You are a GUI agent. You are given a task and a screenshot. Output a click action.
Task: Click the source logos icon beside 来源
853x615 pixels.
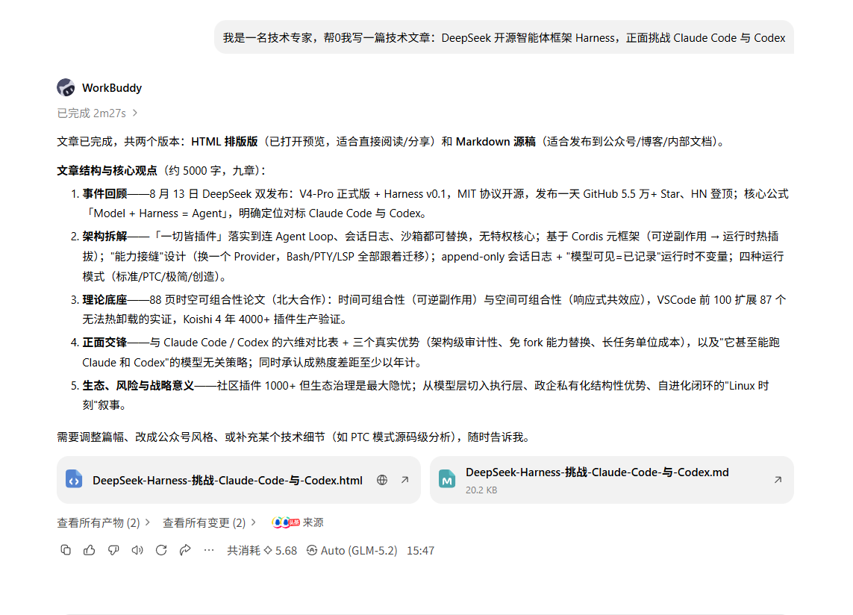[x=286, y=522]
